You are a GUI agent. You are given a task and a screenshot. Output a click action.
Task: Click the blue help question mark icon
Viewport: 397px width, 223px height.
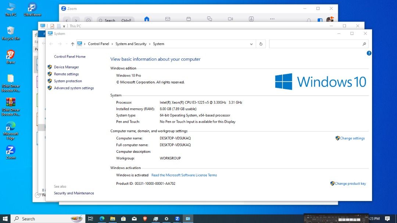coord(369,53)
